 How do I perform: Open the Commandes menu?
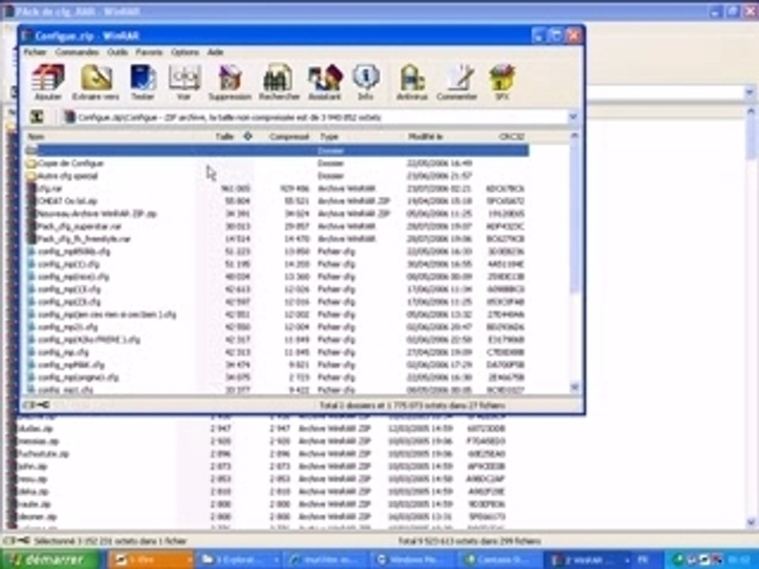click(77, 52)
